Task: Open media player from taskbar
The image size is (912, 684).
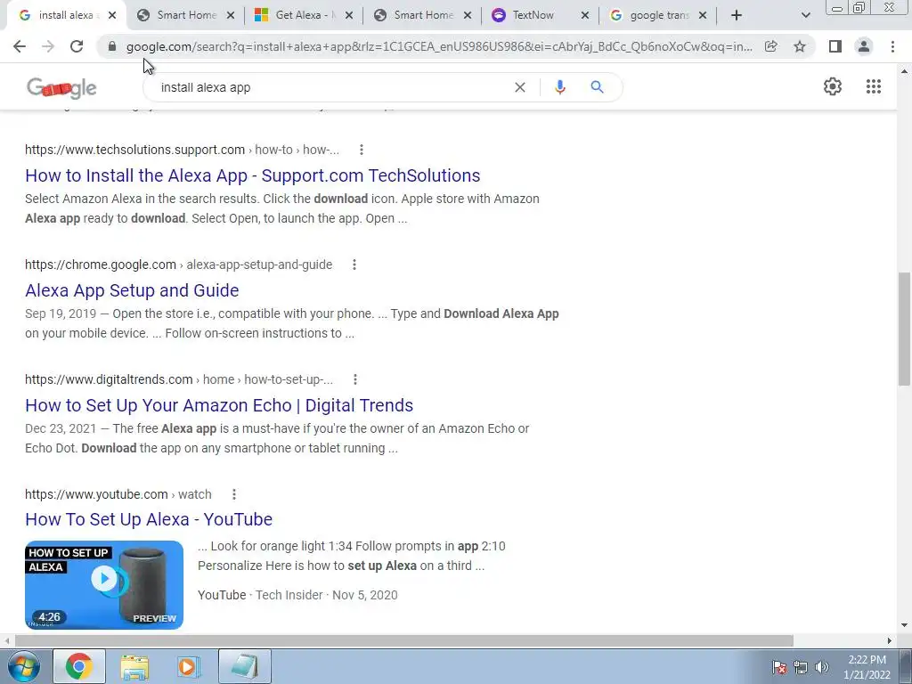Action: coord(189,666)
